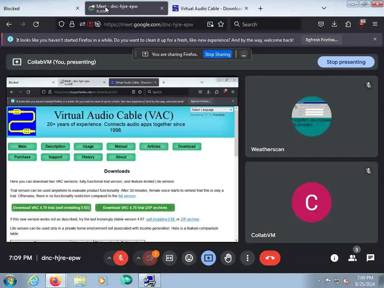
Task: Bookmark this page with the star icon
Action: 221,24
